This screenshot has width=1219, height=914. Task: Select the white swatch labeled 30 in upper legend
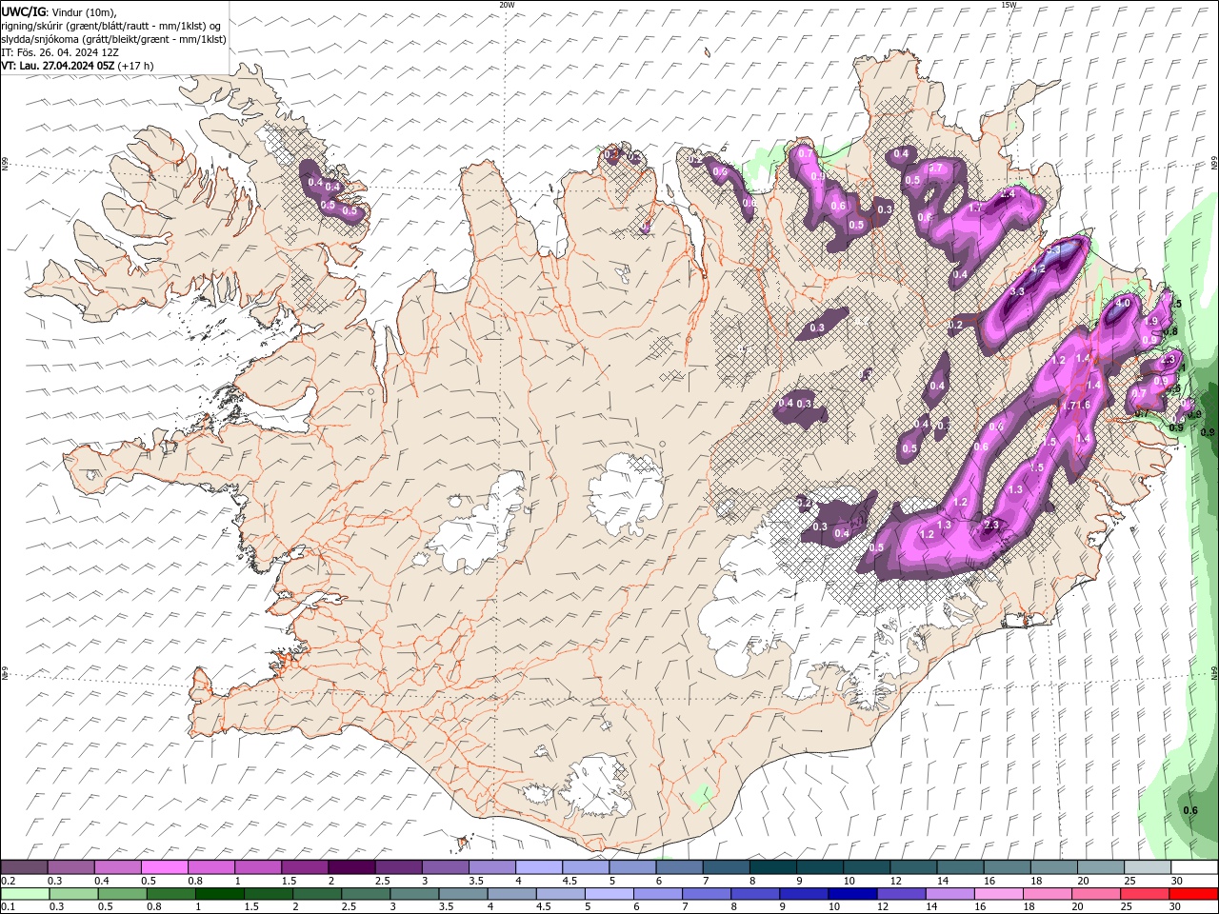pos(1192,867)
